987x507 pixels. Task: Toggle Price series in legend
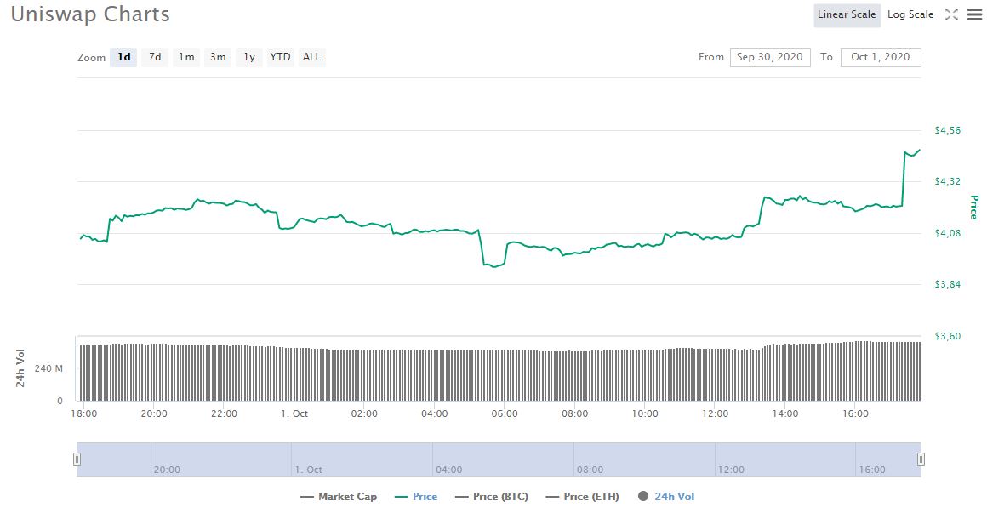[416, 497]
